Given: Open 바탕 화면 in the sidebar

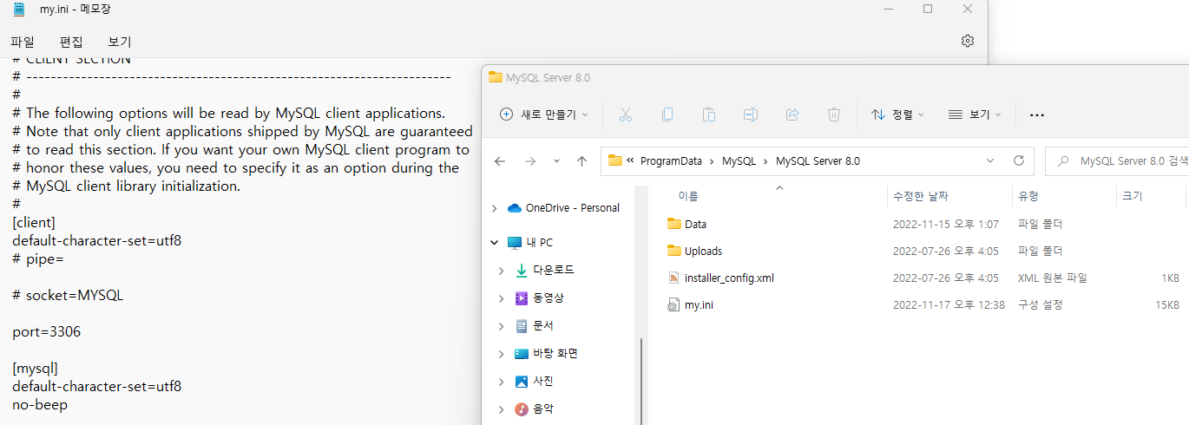Looking at the screenshot, I should click(555, 354).
